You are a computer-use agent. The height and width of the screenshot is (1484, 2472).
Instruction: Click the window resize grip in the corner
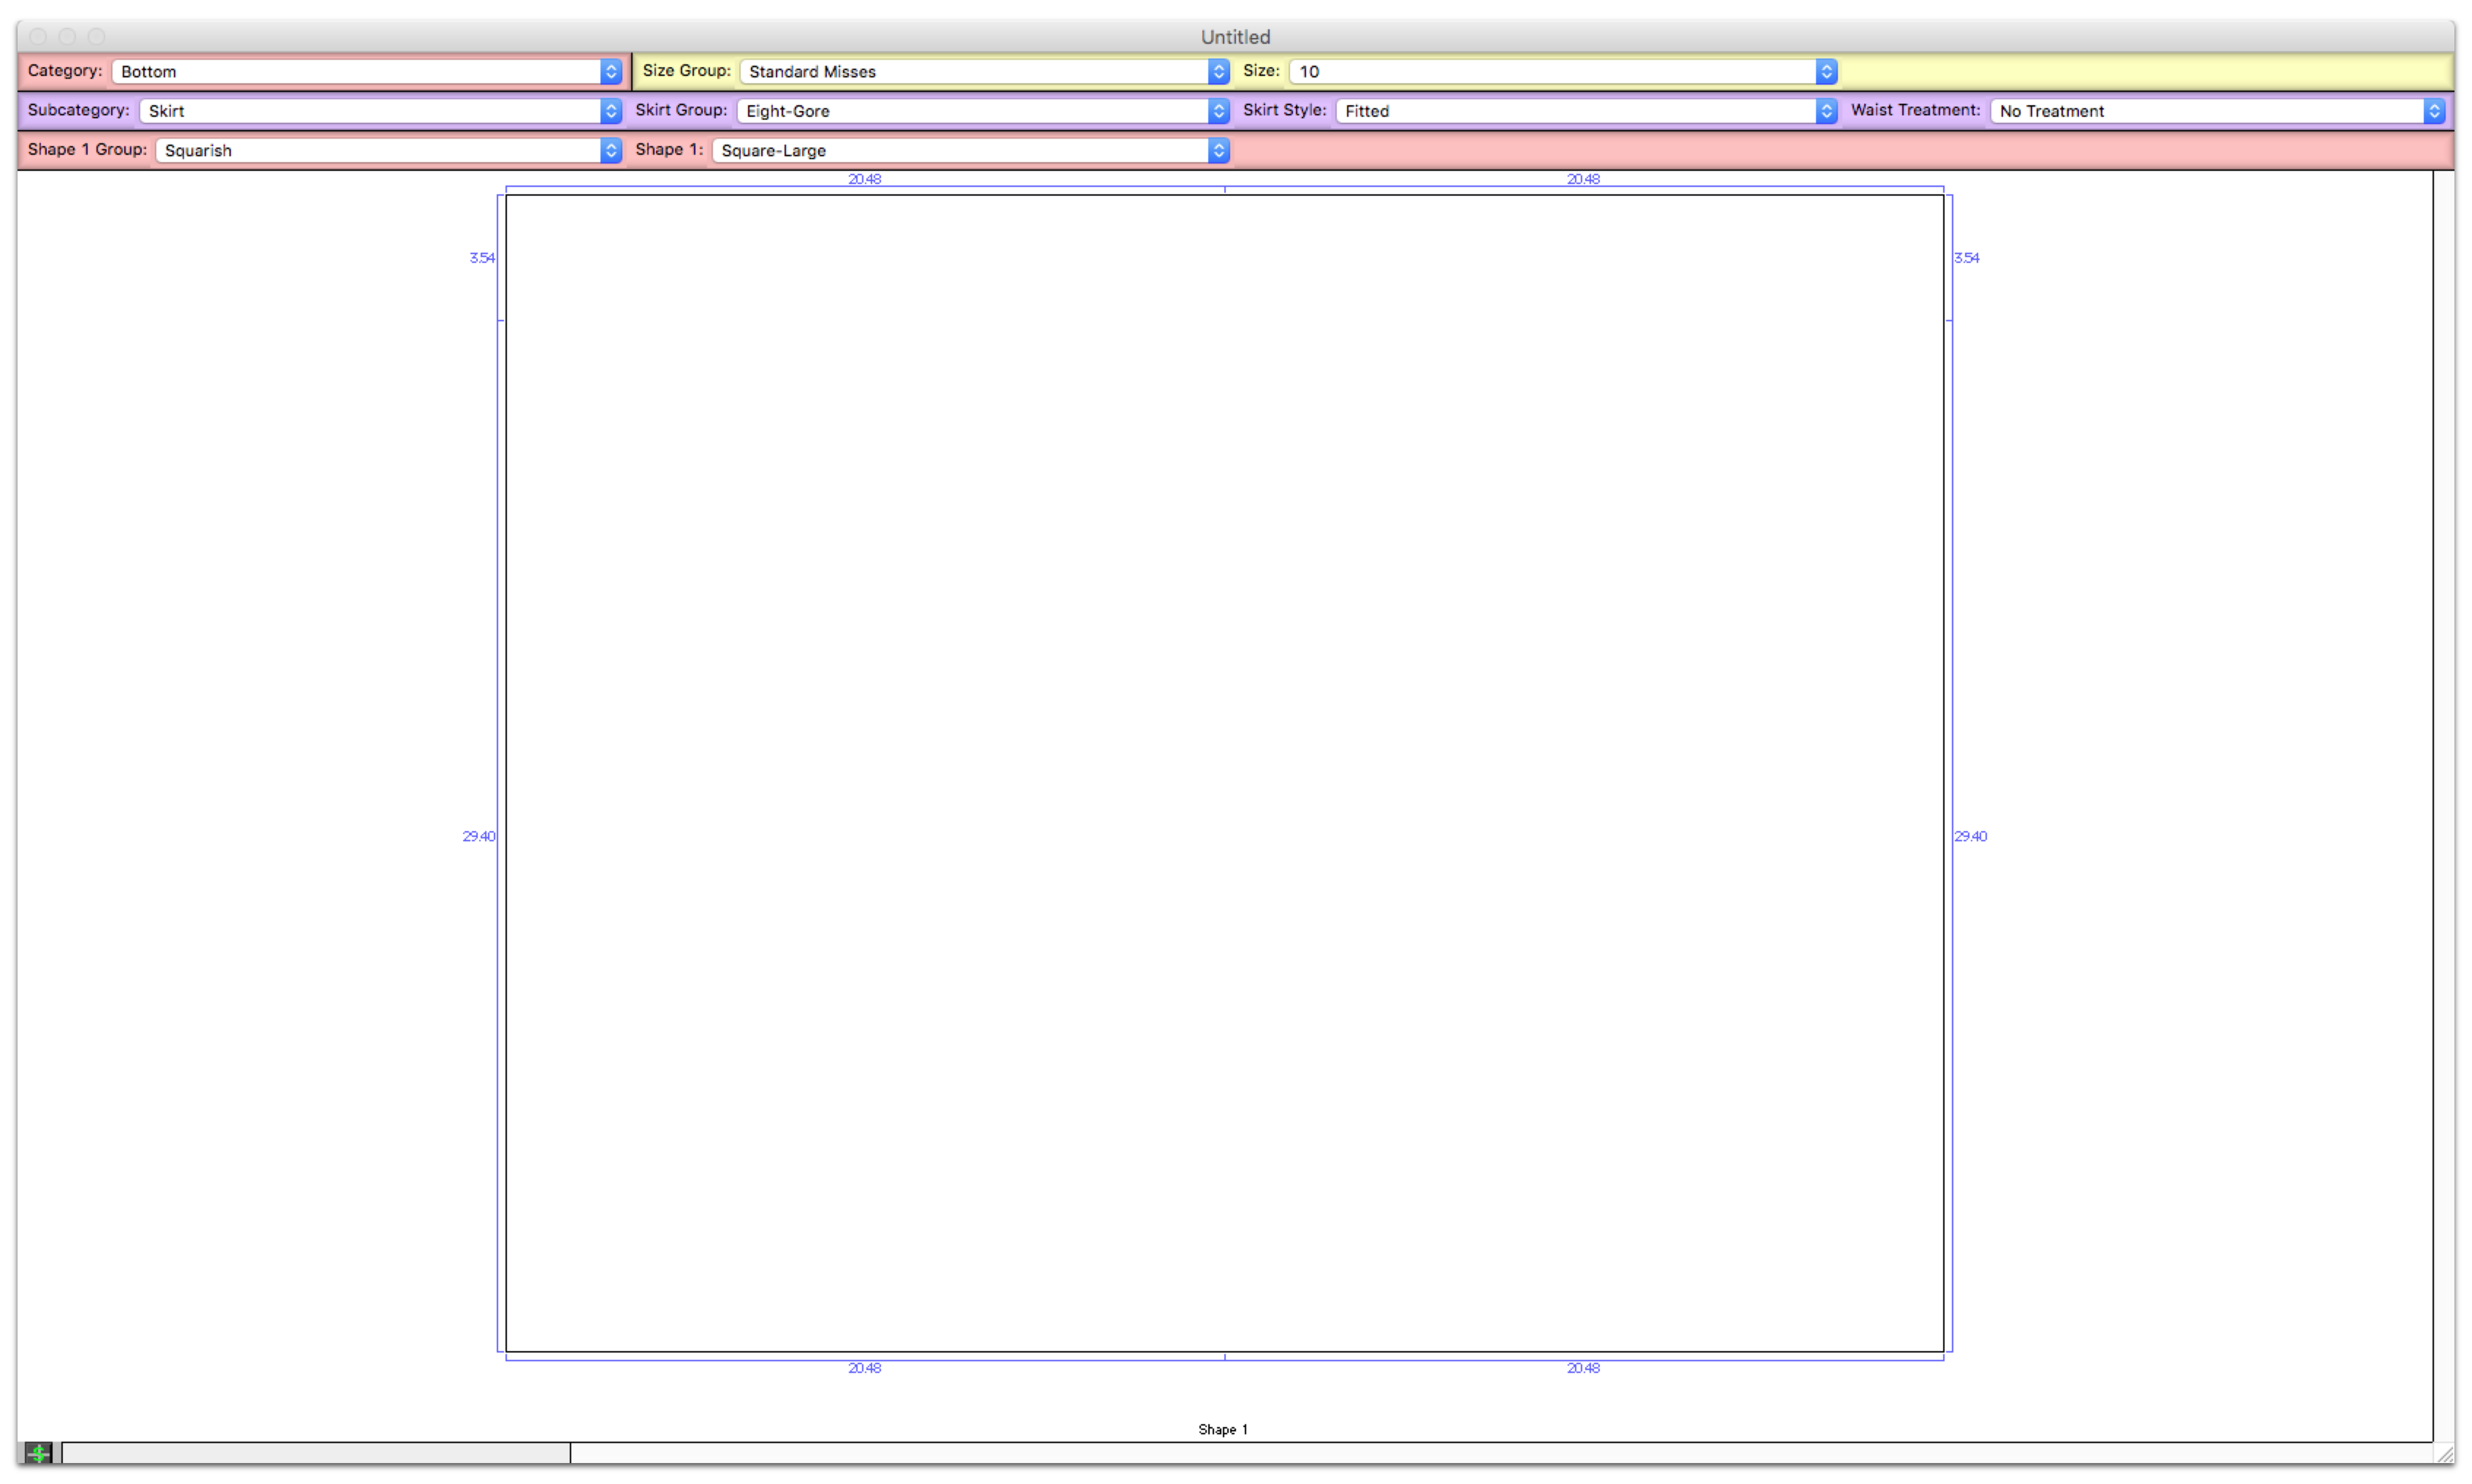2444,1454
